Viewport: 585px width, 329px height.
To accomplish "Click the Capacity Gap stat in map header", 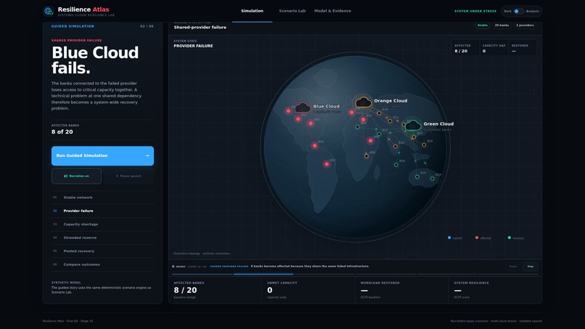I will (x=494, y=48).
